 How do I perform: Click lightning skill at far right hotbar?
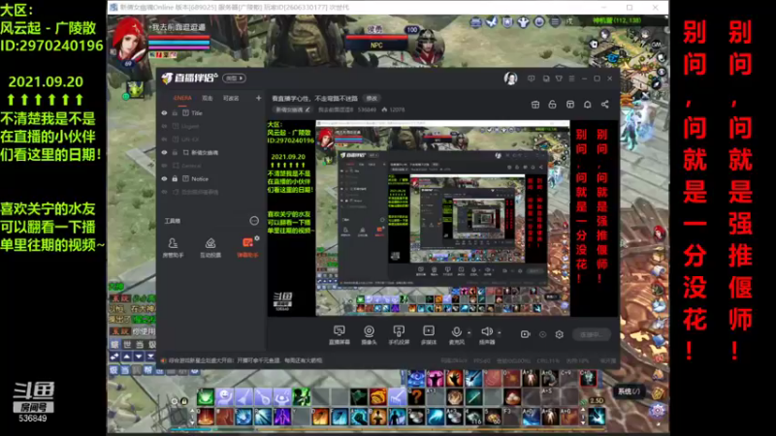pyautogui.click(x=597, y=417)
